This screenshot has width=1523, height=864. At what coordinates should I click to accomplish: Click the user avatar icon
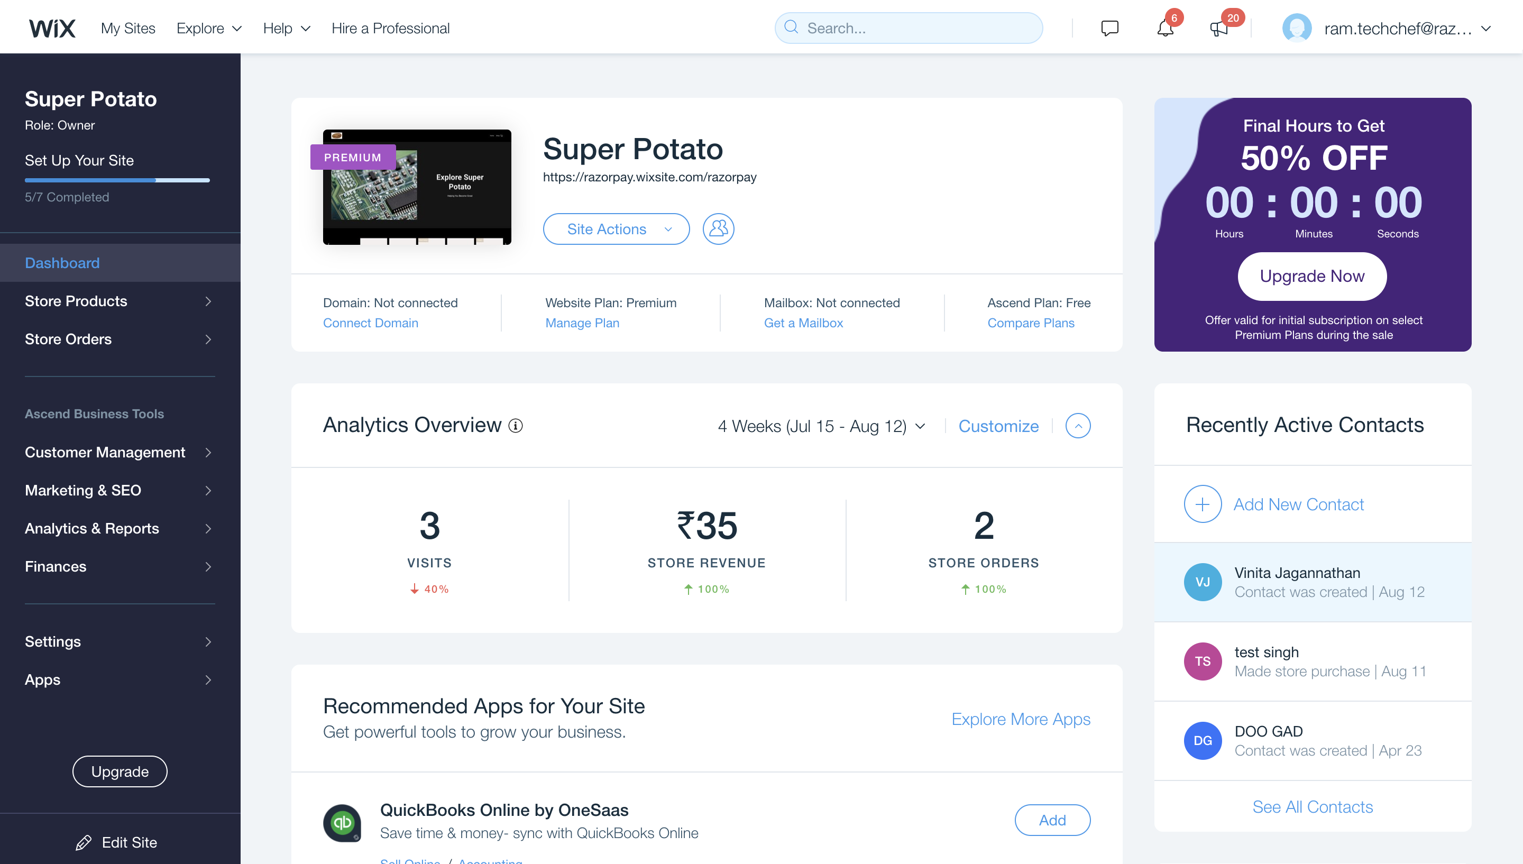point(1297,28)
